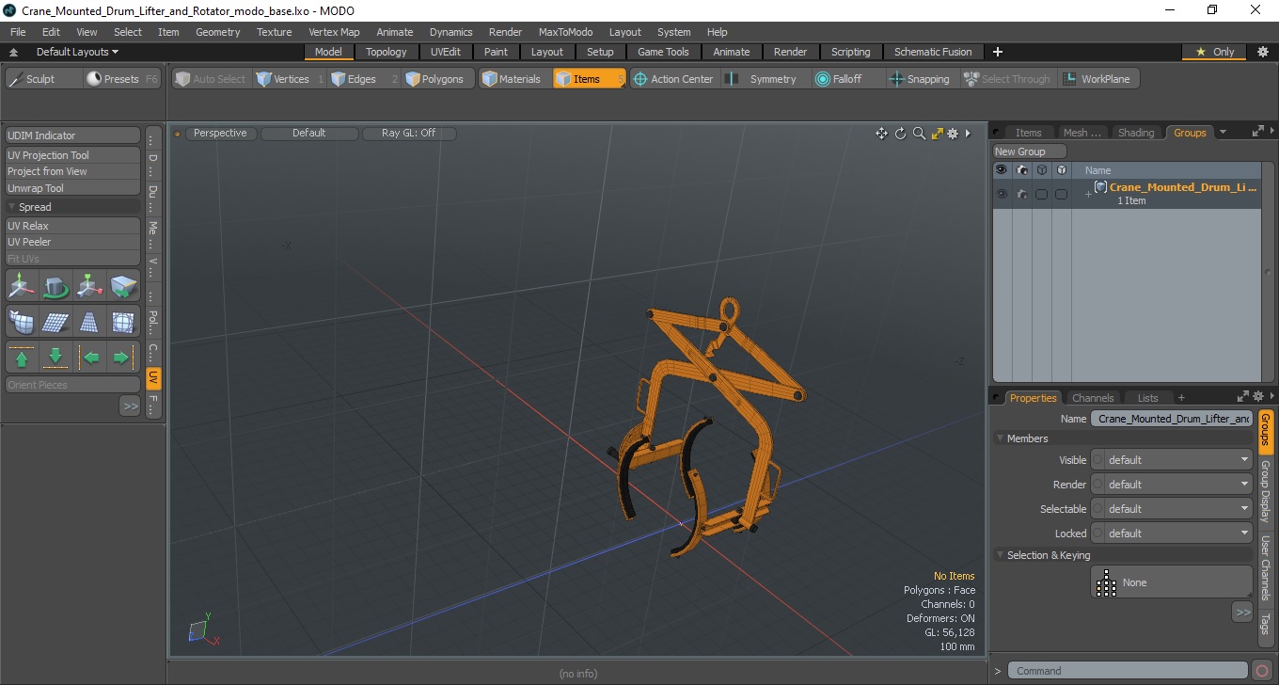Switch to the Shading panel tab

(1136, 133)
